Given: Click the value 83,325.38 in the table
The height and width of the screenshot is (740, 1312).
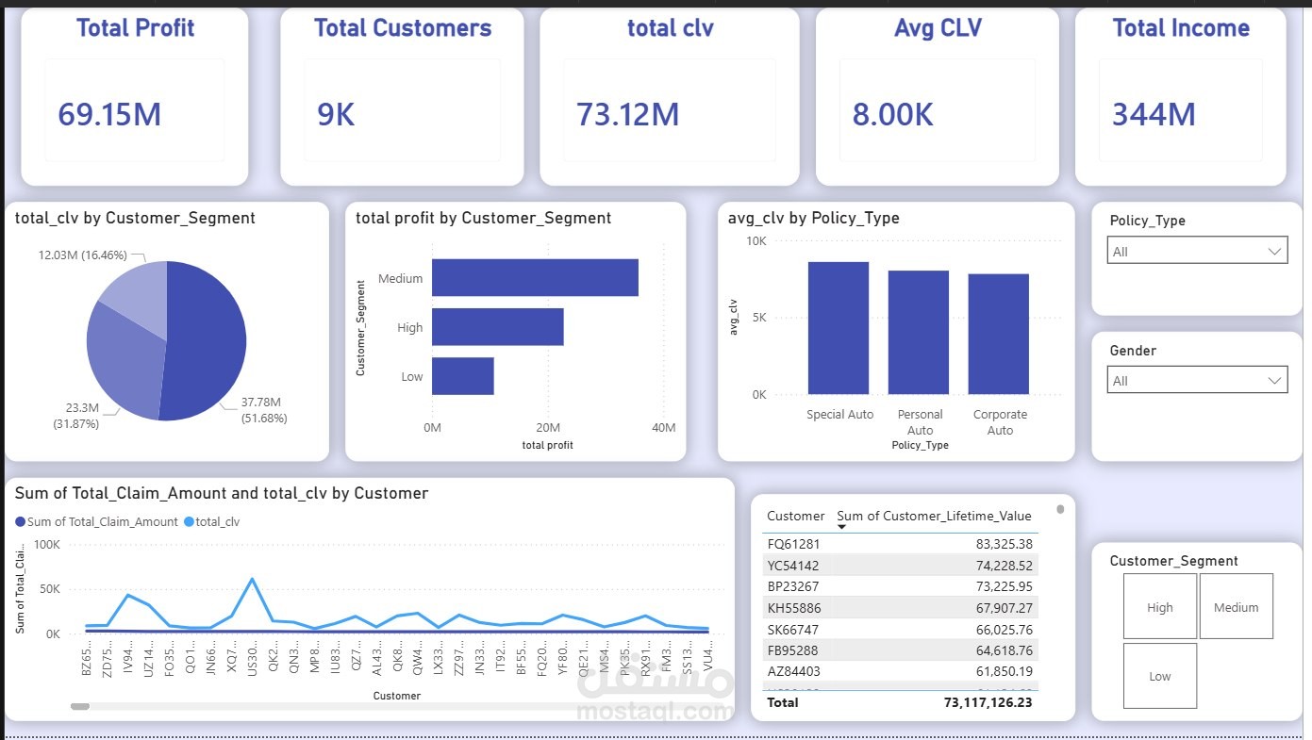Looking at the screenshot, I should (1004, 544).
